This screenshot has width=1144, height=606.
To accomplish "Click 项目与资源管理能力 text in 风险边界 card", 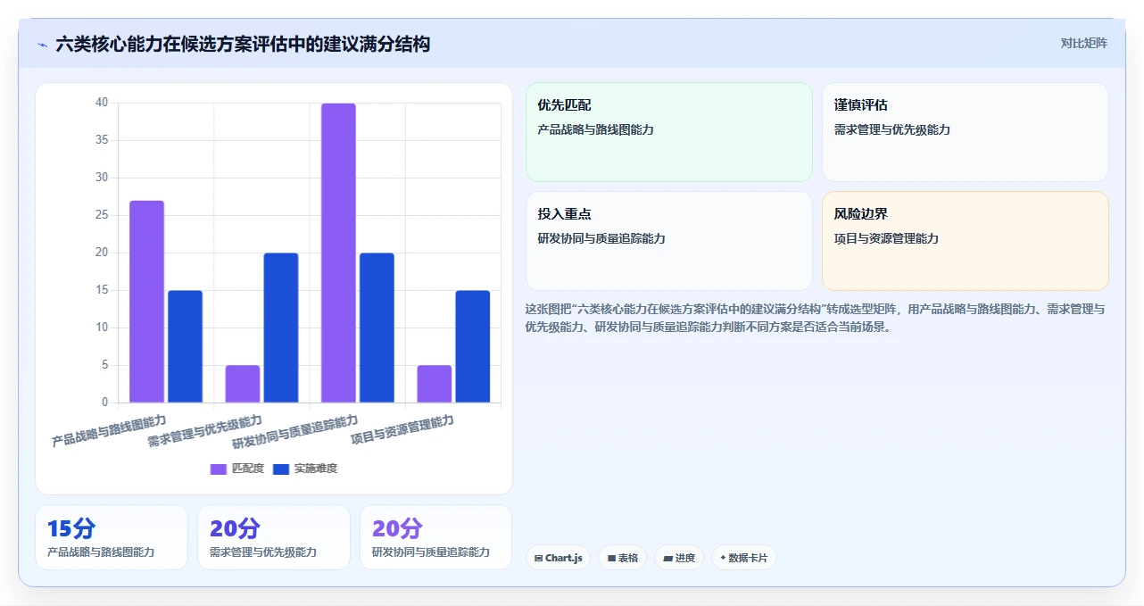I will [886, 239].
